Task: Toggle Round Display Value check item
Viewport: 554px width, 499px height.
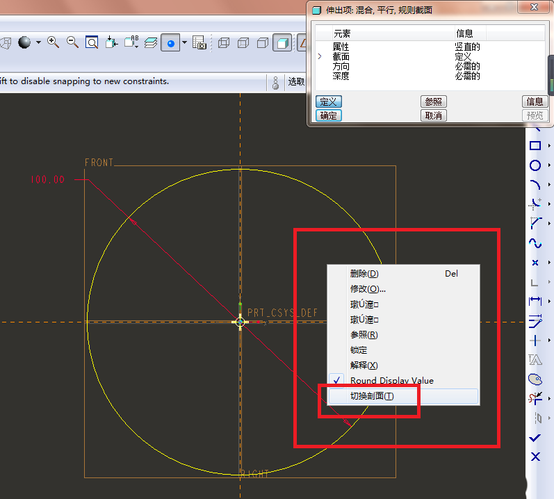Action: click(391, 380)
